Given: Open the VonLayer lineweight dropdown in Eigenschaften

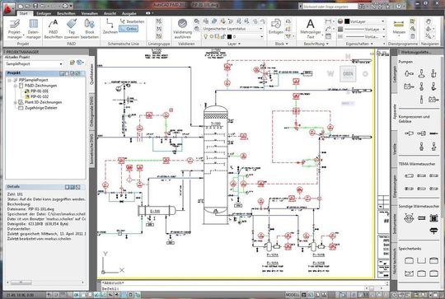Looking at the screenshot, I should pos(365,29).
